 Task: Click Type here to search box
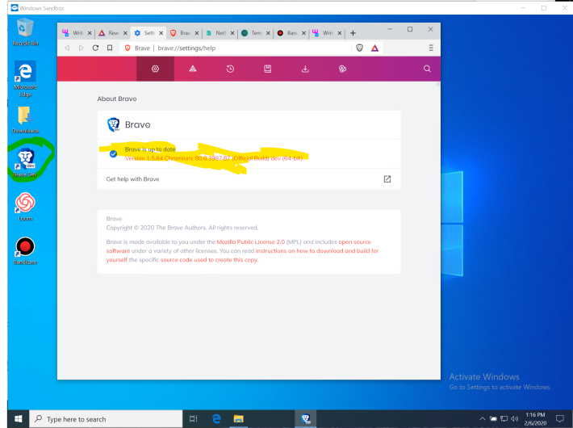[x=106, y=419]
